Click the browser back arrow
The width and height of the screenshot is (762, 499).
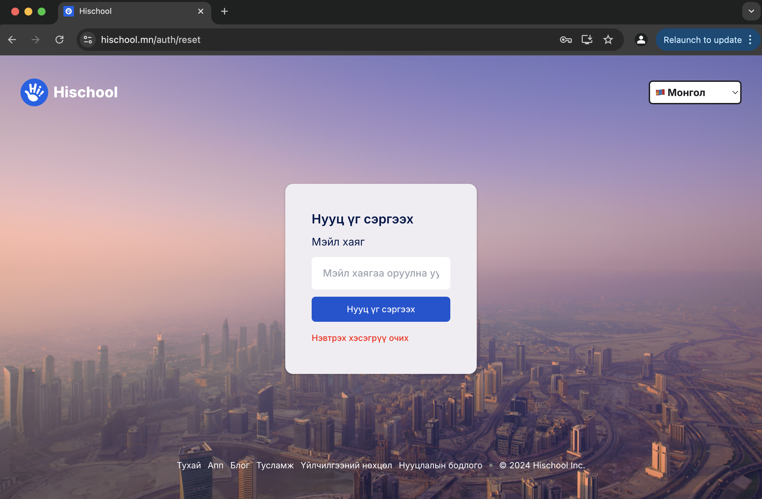[x=12, y=40]
